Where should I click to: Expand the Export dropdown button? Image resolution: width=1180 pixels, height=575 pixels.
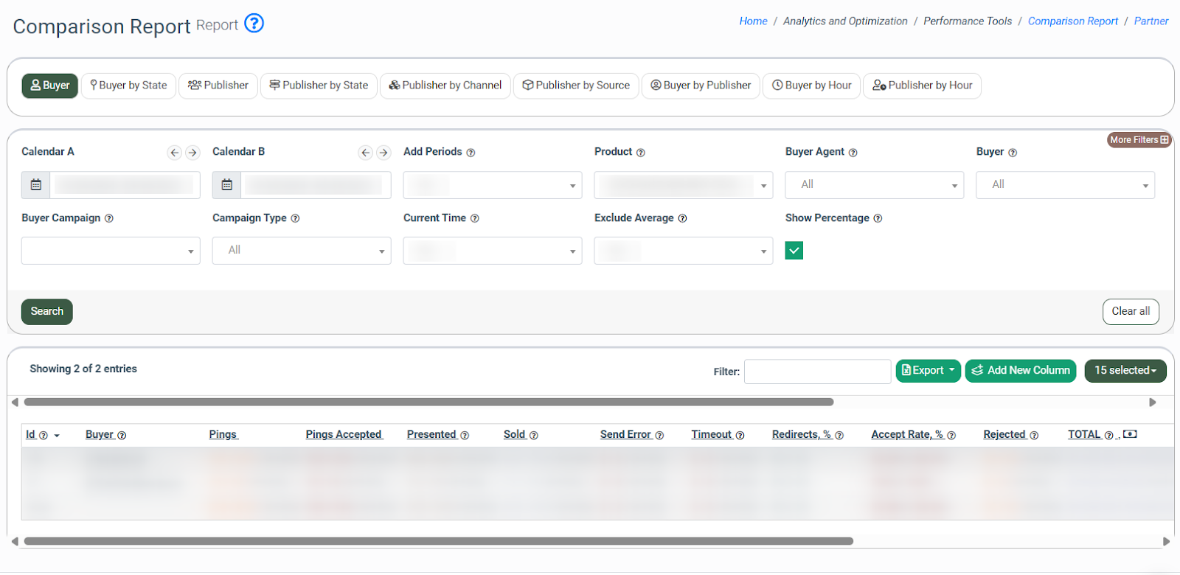coord(928,371)
